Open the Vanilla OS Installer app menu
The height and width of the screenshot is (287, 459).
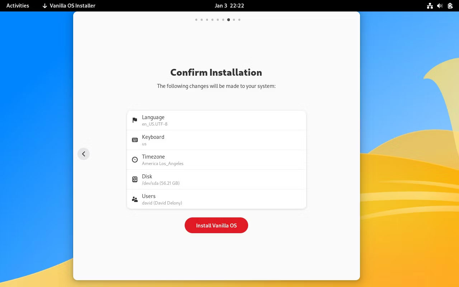[69, 6]
